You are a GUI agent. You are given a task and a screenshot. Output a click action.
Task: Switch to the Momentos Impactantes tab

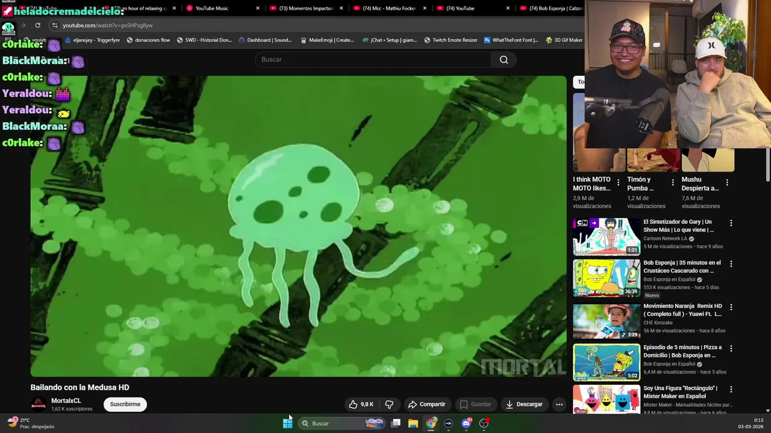(306, 8)
